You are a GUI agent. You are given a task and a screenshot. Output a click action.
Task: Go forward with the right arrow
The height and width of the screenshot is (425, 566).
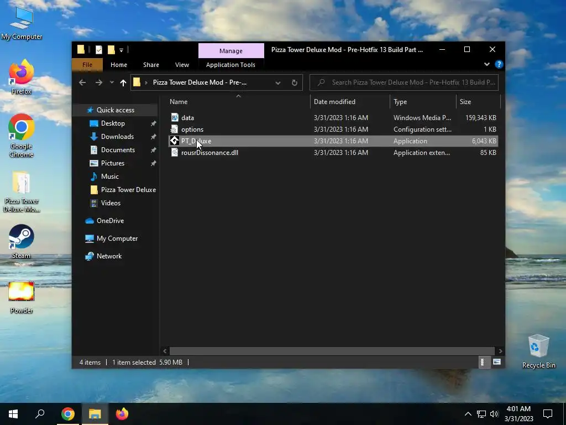pos(98,82)
